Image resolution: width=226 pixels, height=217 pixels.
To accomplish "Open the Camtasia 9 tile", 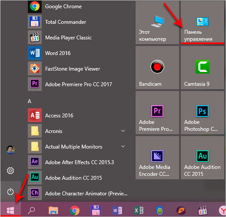I will 203,68.
